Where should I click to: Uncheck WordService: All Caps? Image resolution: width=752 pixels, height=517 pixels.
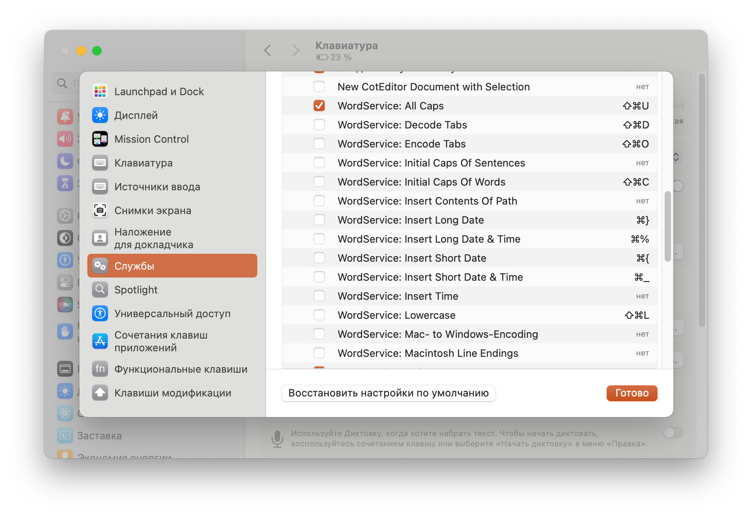(319, 105)
